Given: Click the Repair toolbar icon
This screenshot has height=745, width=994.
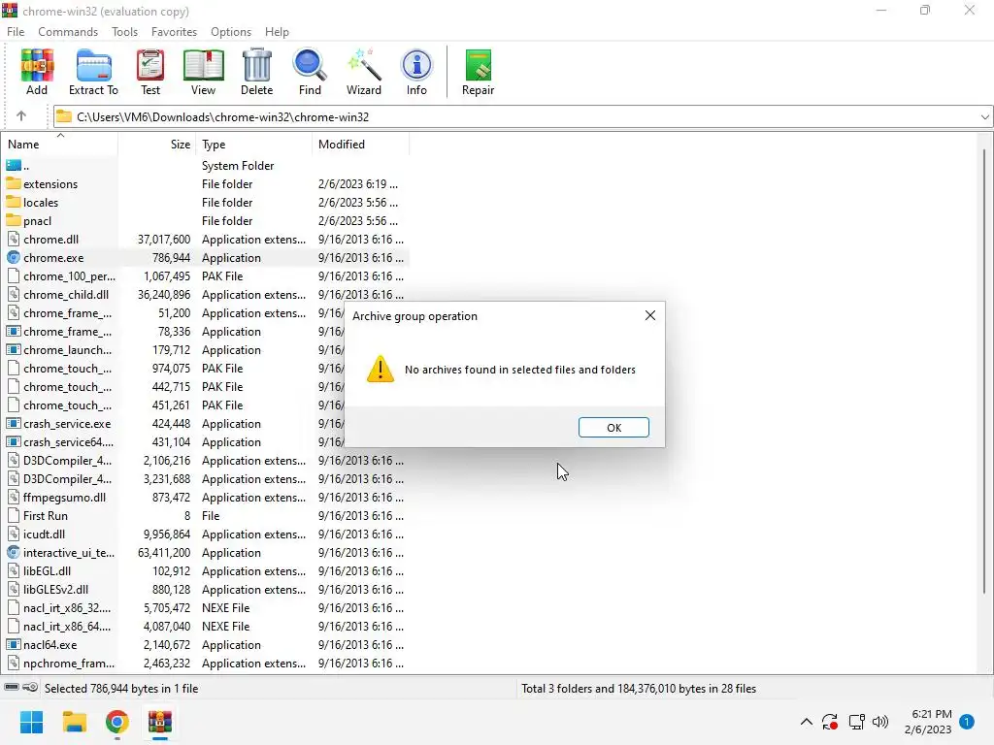Looking at the screenshot, I should coord(478,72).
